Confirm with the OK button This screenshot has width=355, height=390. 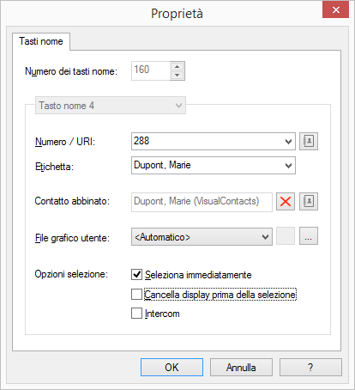(171, 367)
